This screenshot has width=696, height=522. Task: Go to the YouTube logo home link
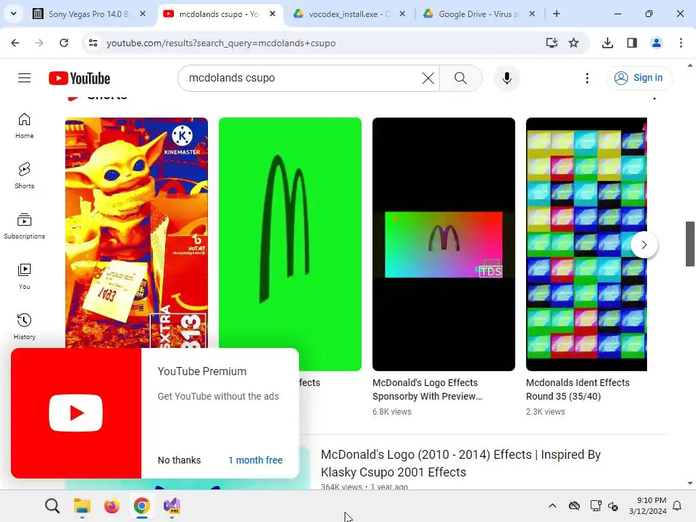[80, 78]
